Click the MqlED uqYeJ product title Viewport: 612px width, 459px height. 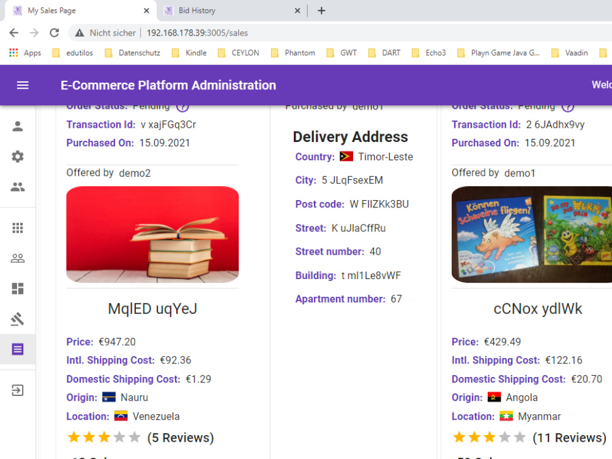pos(152,308)
